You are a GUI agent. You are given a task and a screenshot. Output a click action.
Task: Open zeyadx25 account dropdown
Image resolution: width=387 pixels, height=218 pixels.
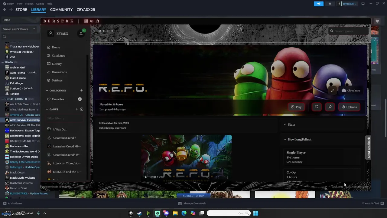(350, 4)
